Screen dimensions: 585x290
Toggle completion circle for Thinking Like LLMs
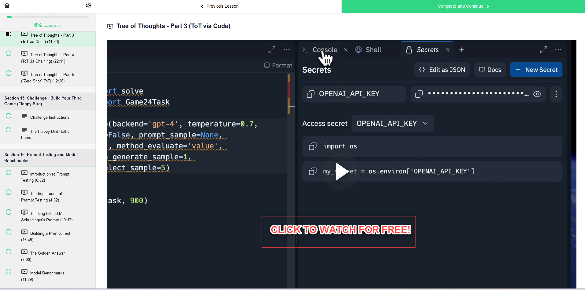pyautogui.click(x=9, y=212)
